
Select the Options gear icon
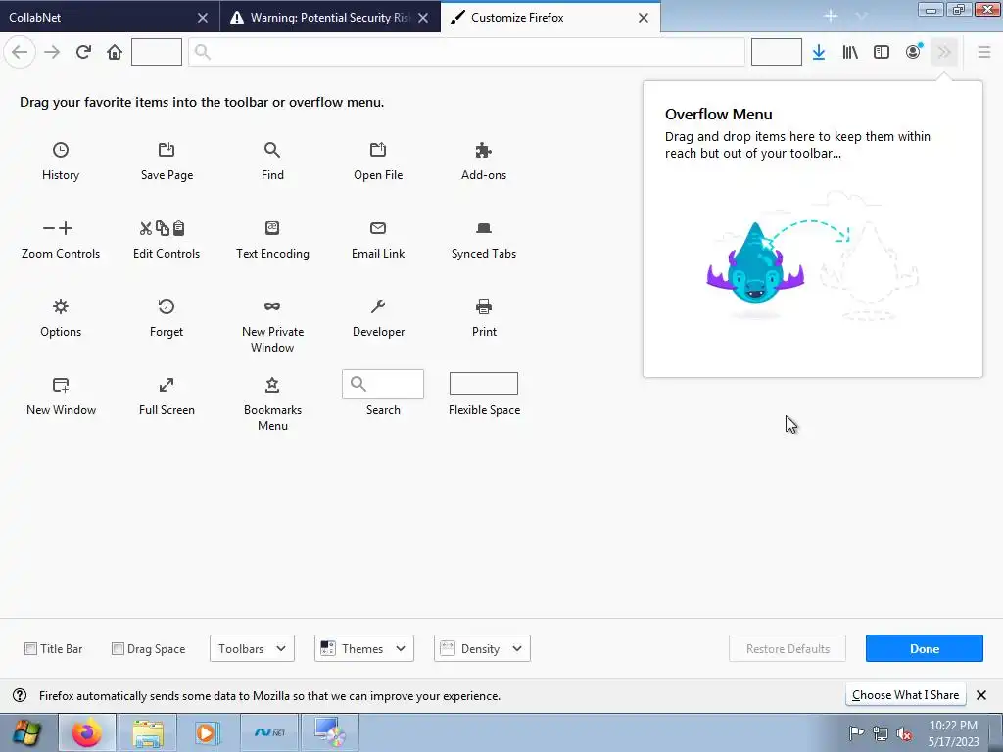(60, 306)
